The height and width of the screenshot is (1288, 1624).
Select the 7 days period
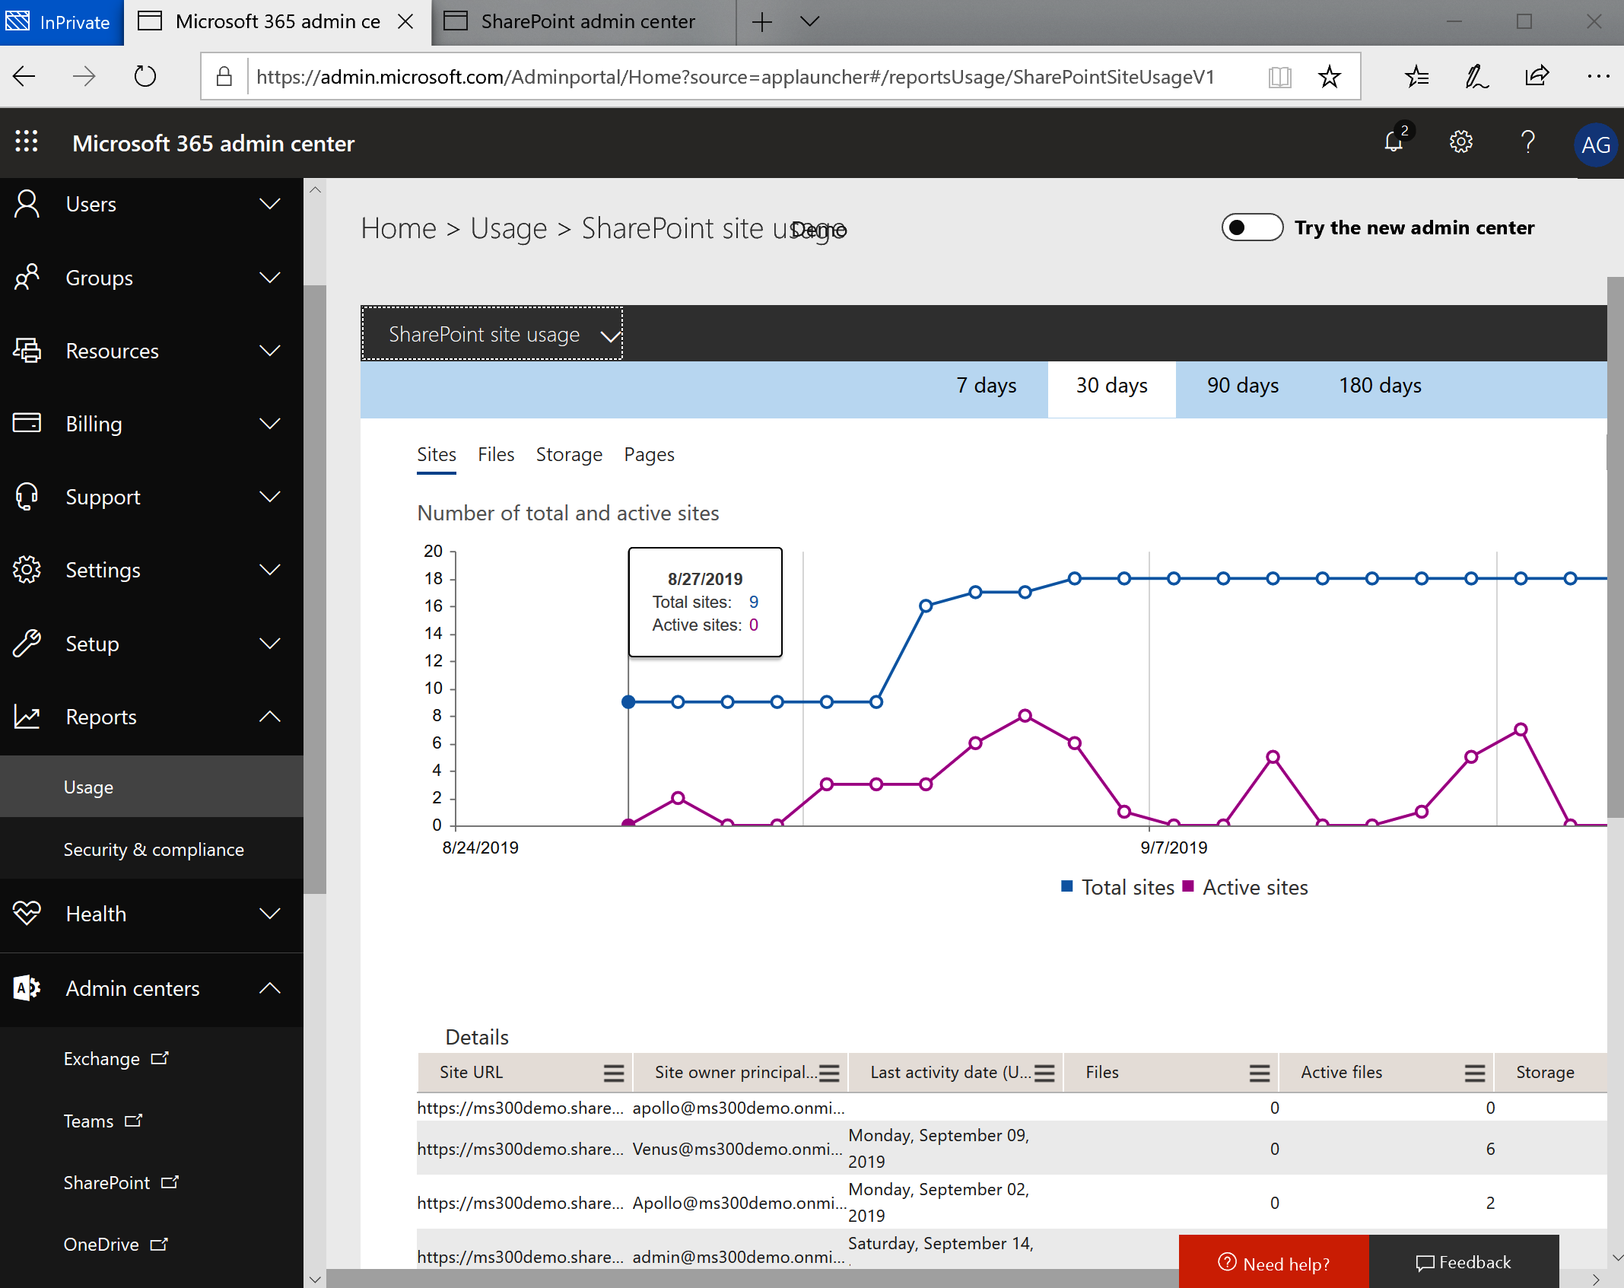tap(986, 386)
